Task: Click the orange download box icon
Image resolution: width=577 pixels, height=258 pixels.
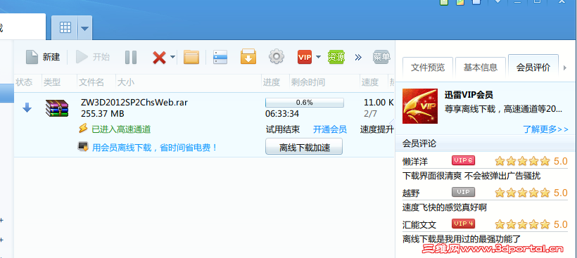Action: 248,57
